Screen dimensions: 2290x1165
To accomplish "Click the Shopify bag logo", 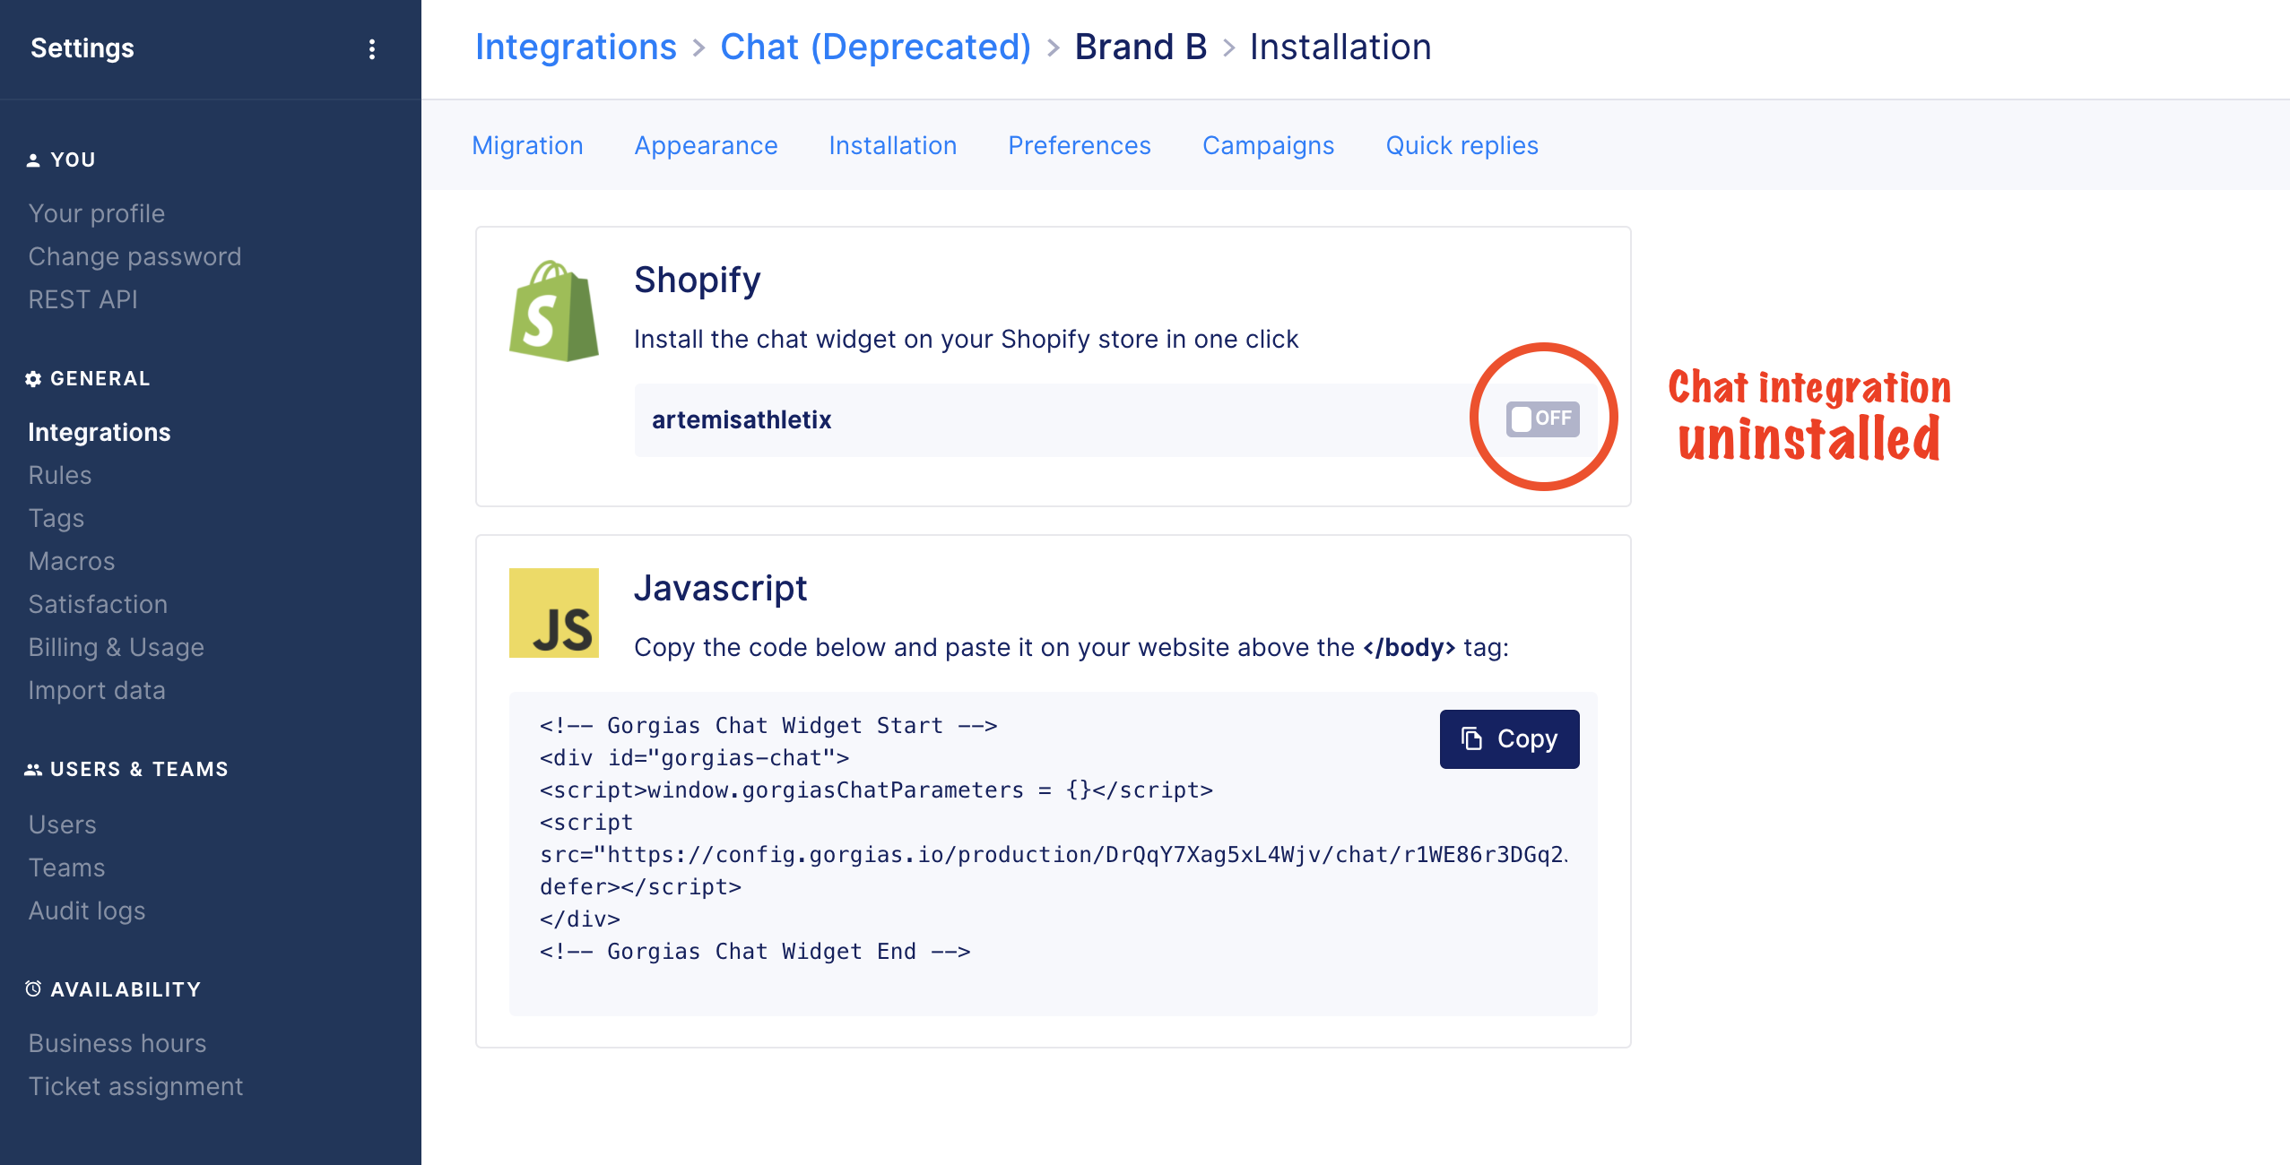I will pyautogui.click(x=554, y=311).
